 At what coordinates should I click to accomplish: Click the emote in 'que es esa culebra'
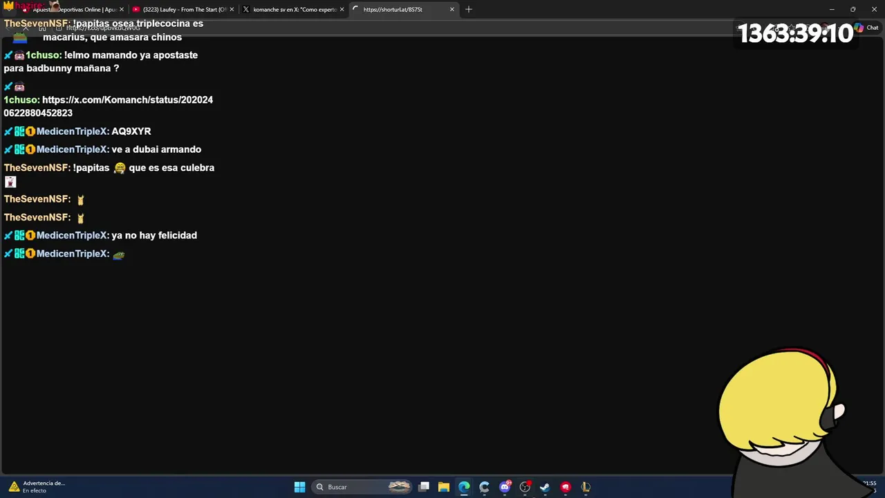[119, 168]
